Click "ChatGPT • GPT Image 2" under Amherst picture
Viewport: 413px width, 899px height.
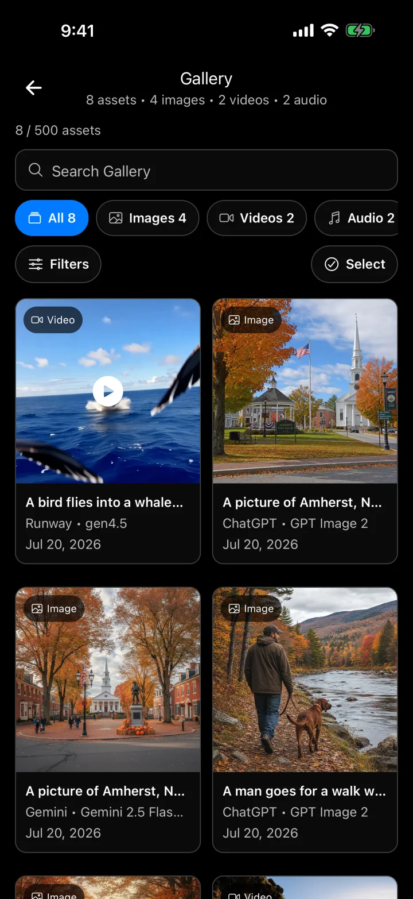click(295, 523)
